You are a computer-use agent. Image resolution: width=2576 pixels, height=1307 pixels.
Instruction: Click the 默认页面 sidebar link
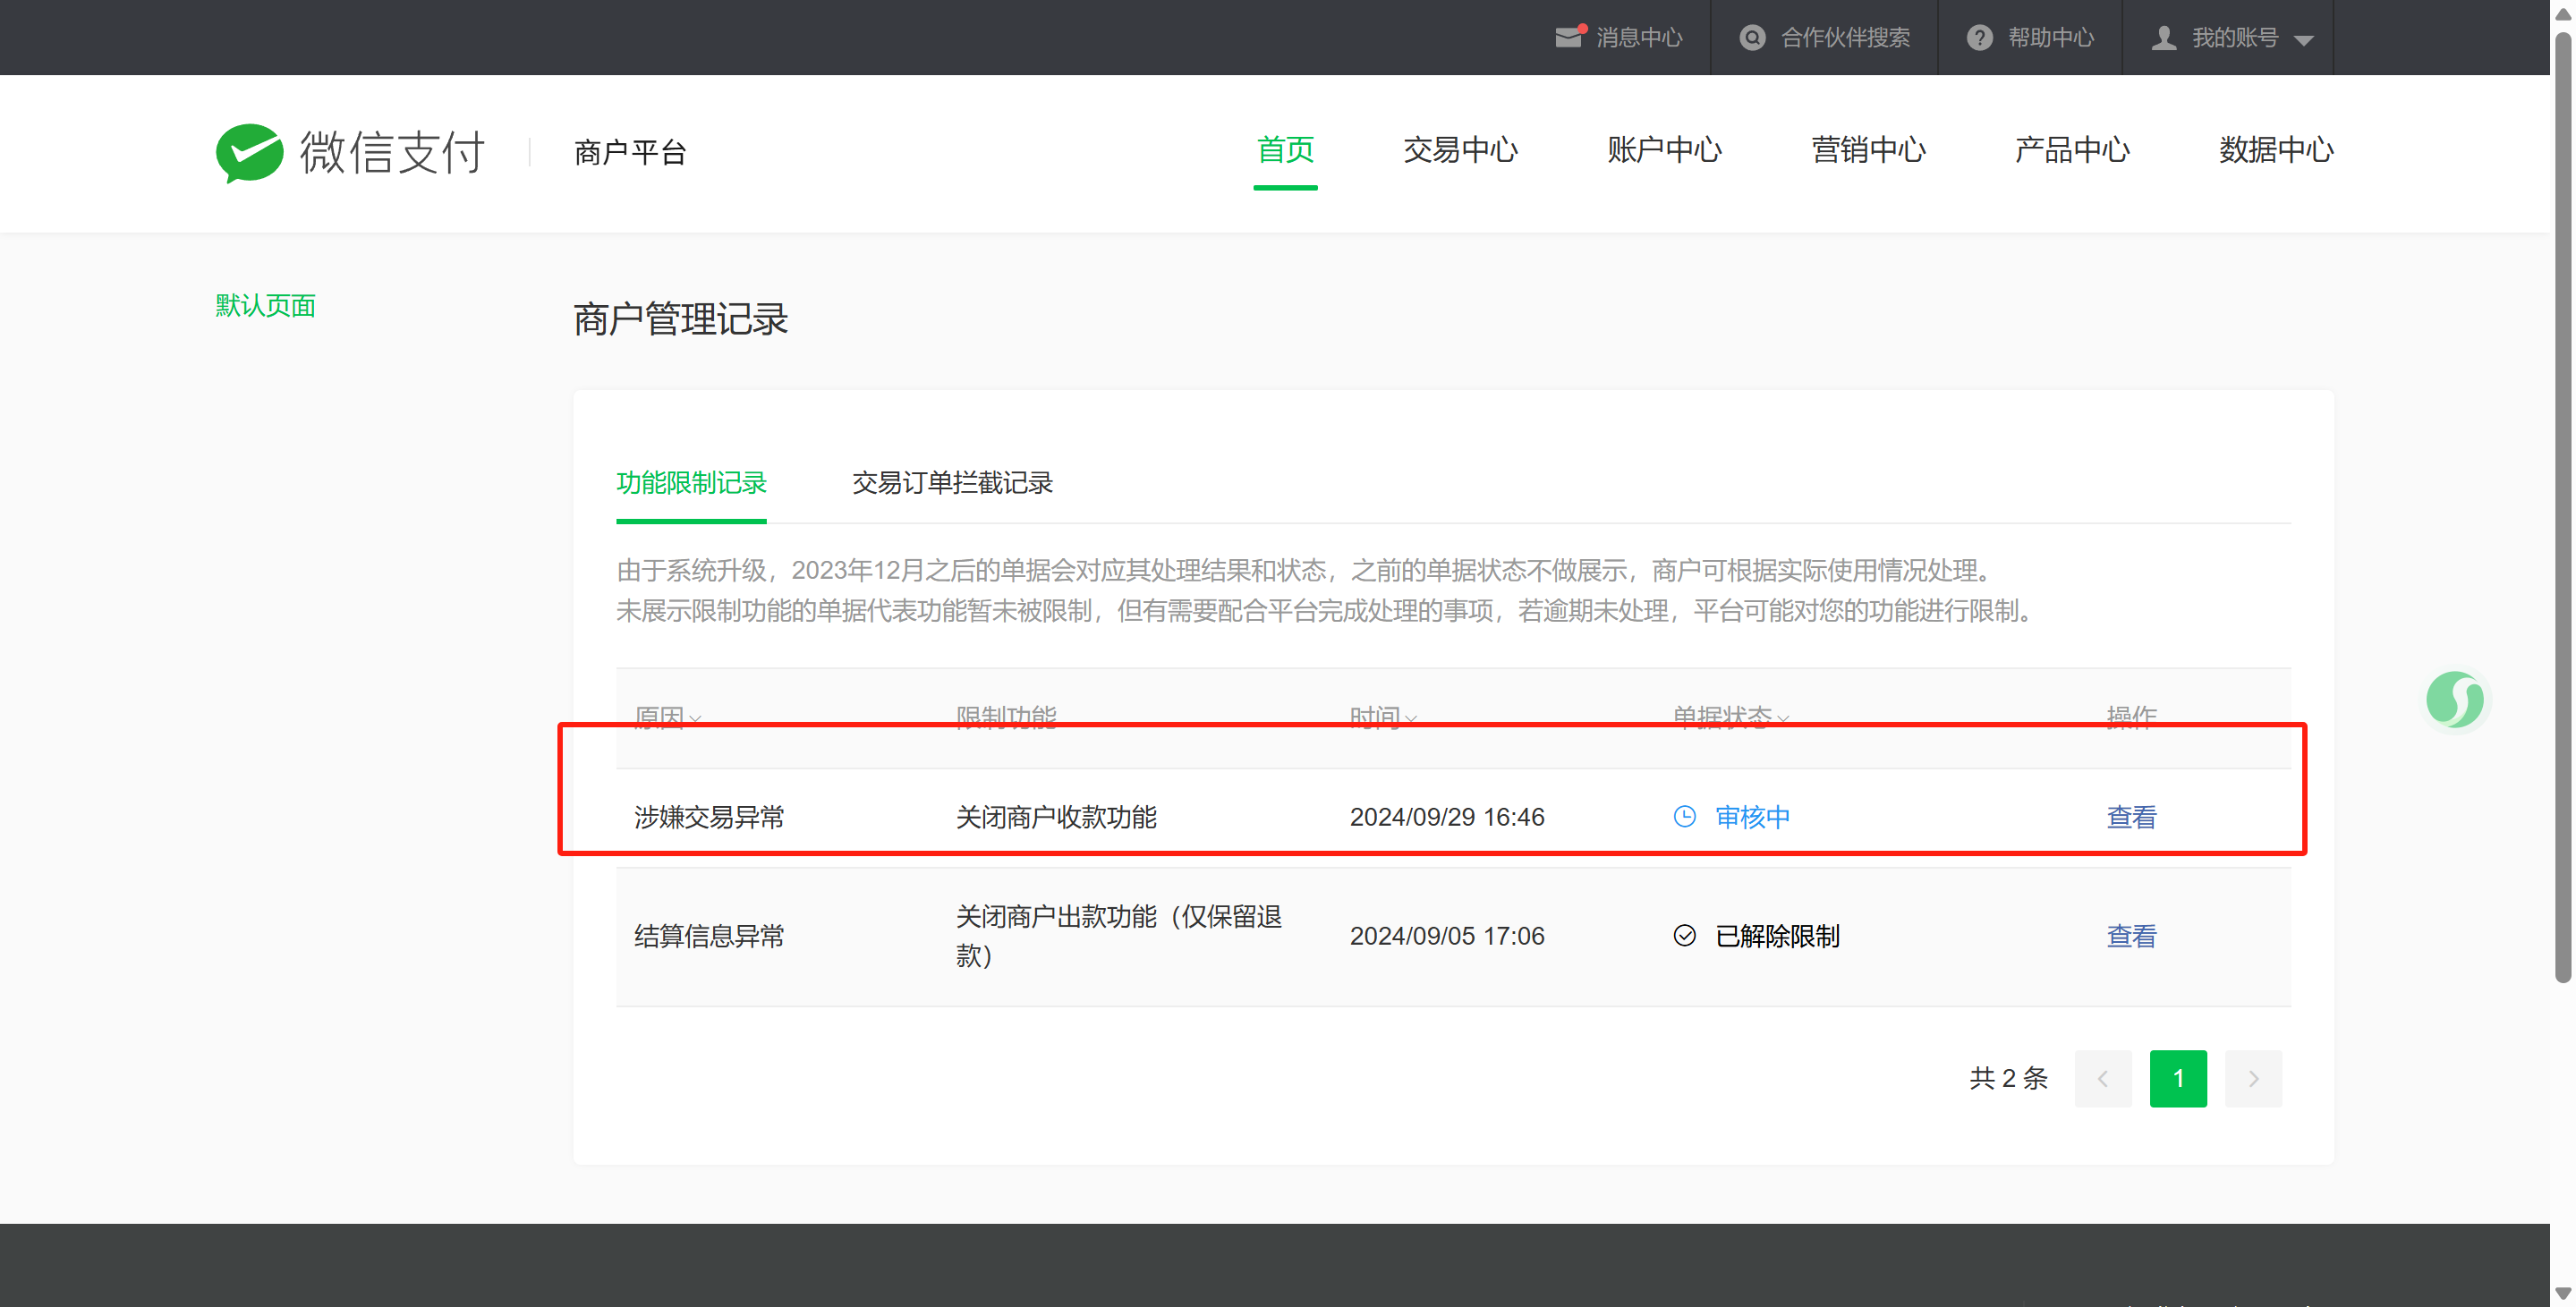[265, 306]
